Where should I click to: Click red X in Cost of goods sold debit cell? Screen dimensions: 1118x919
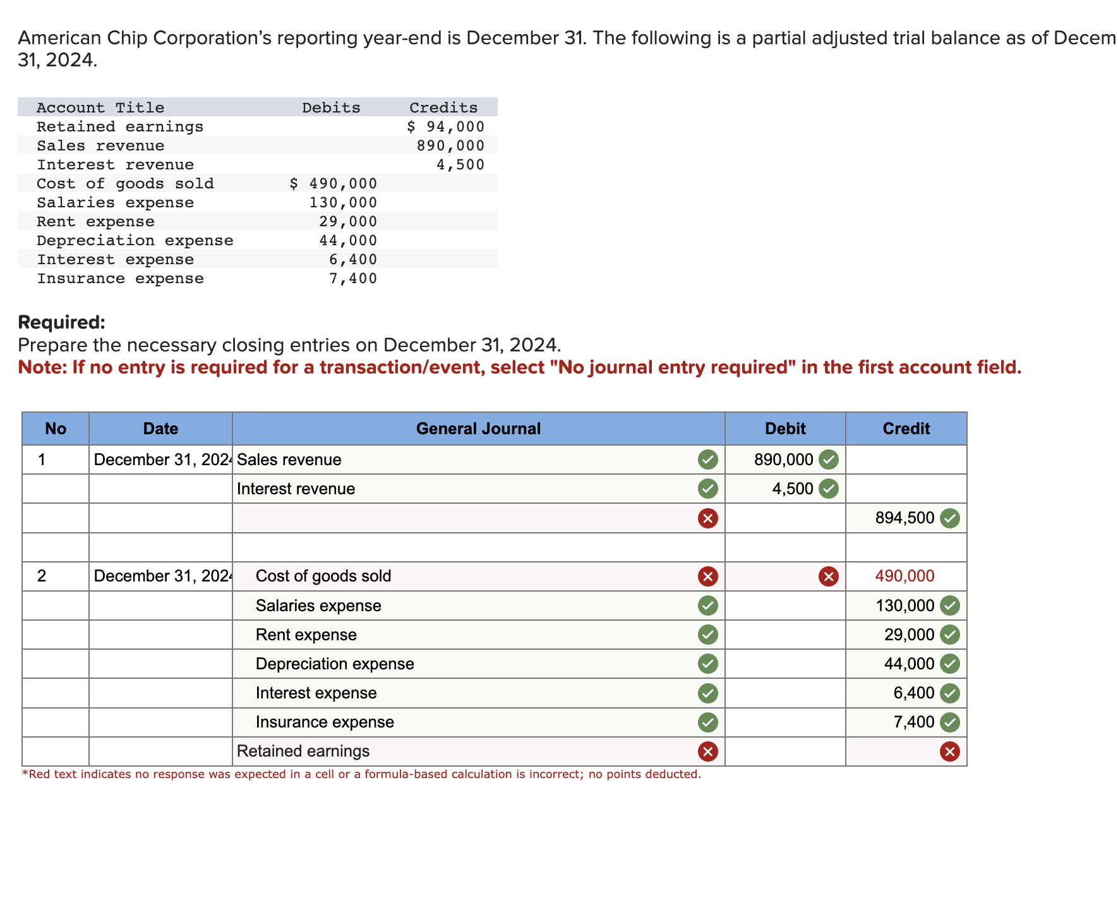pyautogui.click(x=828, y=576)
